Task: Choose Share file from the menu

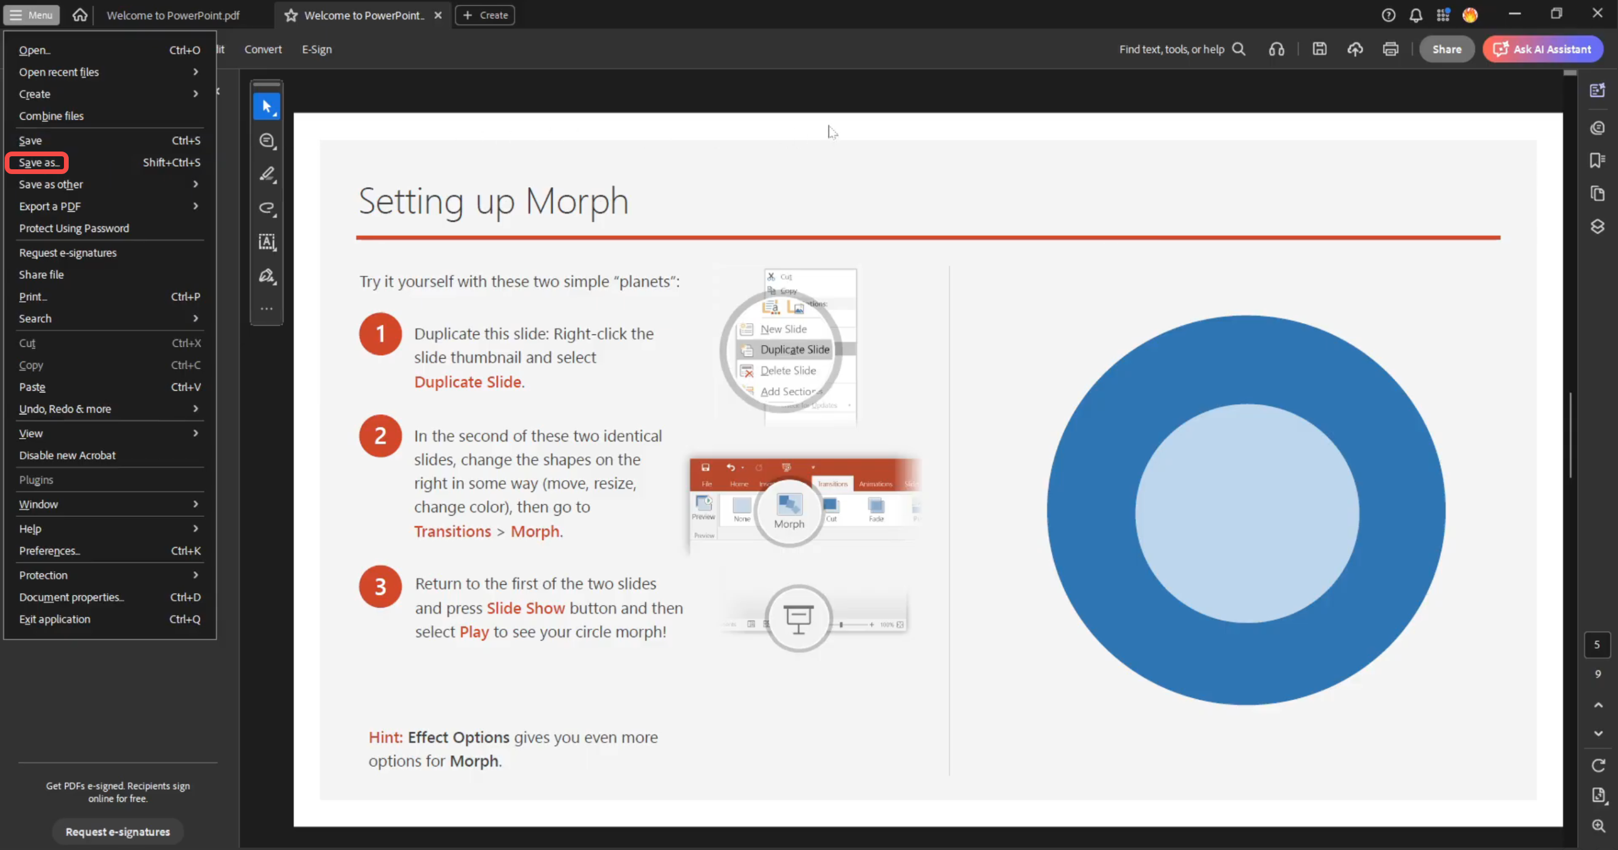Action: [110, 275]
